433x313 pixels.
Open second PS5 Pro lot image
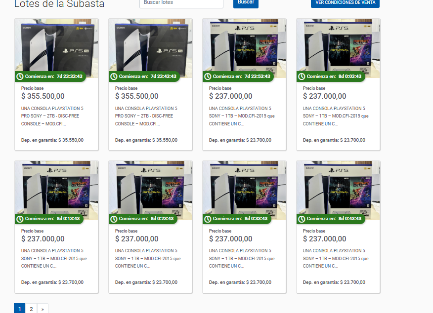click(150, 48)
